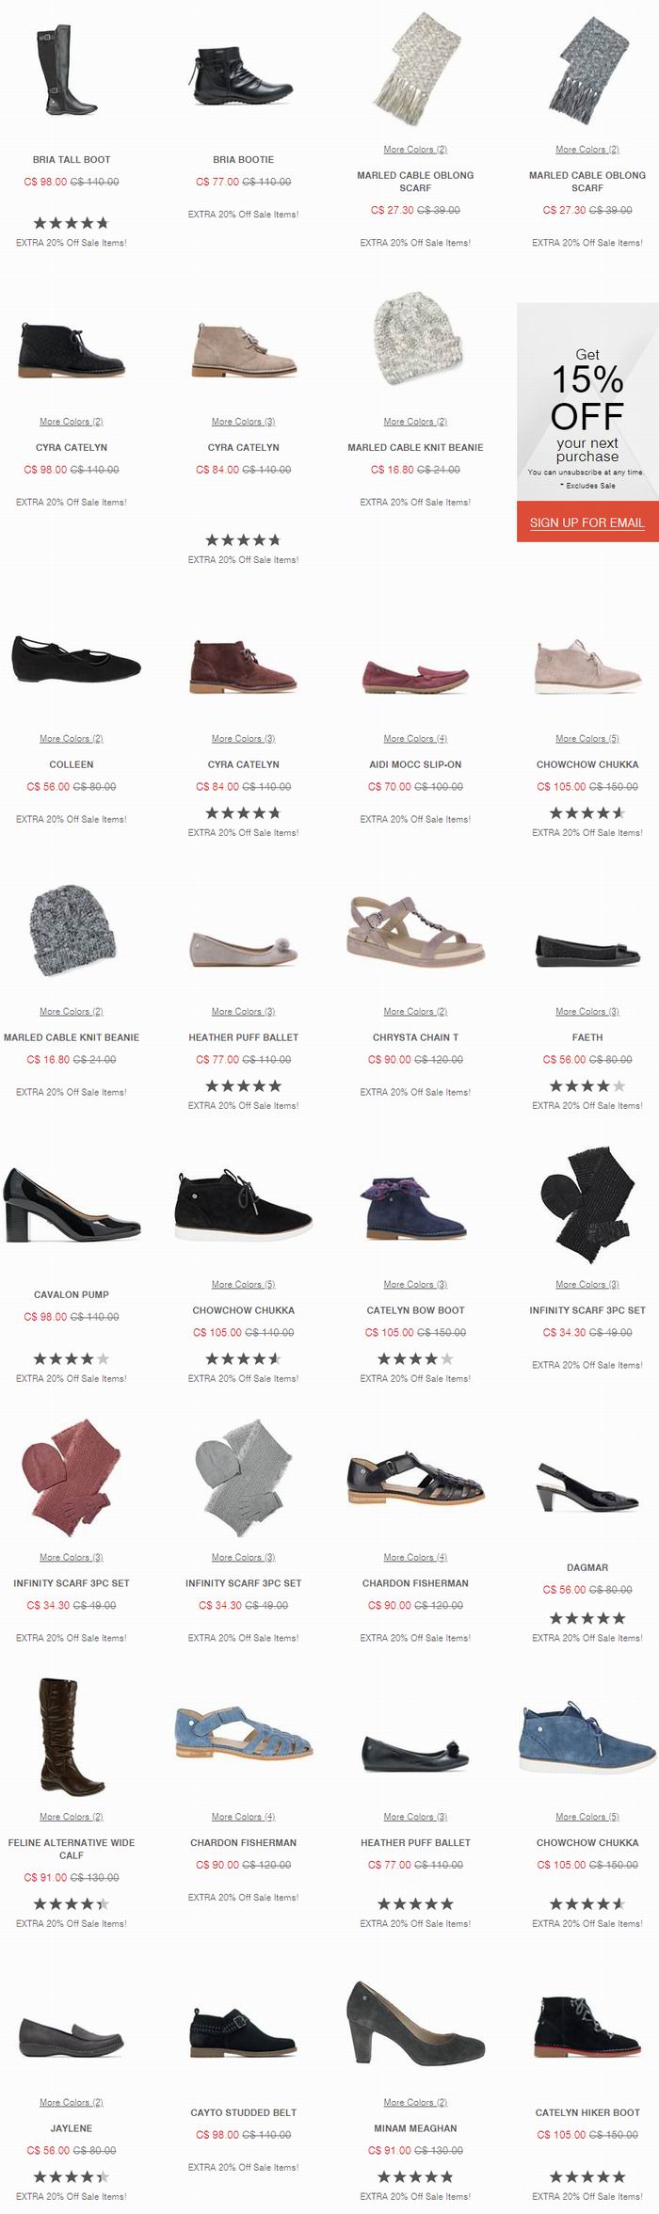Click the Jaylene star rating
Viewport: 659px width, 2214px height.
(72, 2177)
